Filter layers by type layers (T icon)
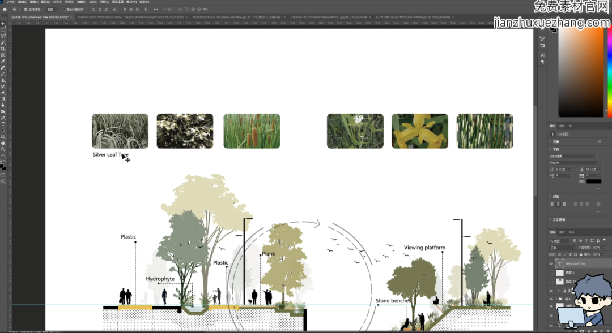This screenshot has height=333, width=612. click(586, 241)
